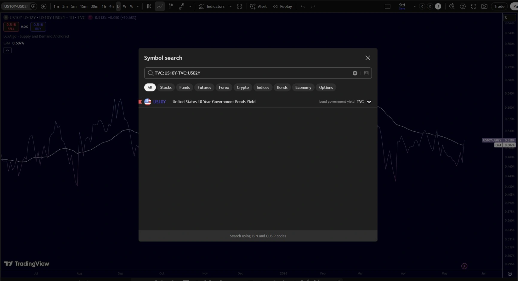Click the red 0.518 SELL button
Viewport: 518px width, 281px height.
11,27
